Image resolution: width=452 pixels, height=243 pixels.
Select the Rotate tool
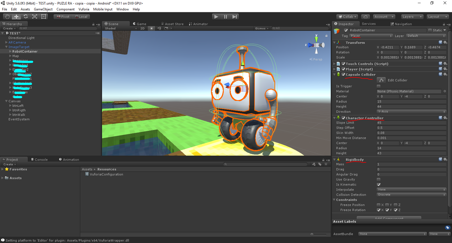pyautogui.click(x=25, y=17)
